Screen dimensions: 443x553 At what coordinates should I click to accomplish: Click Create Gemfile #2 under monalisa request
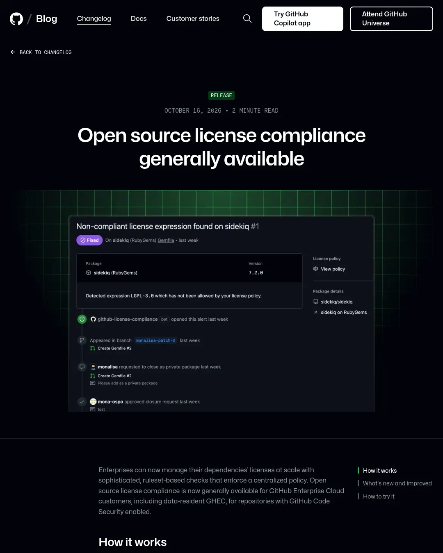114,376
